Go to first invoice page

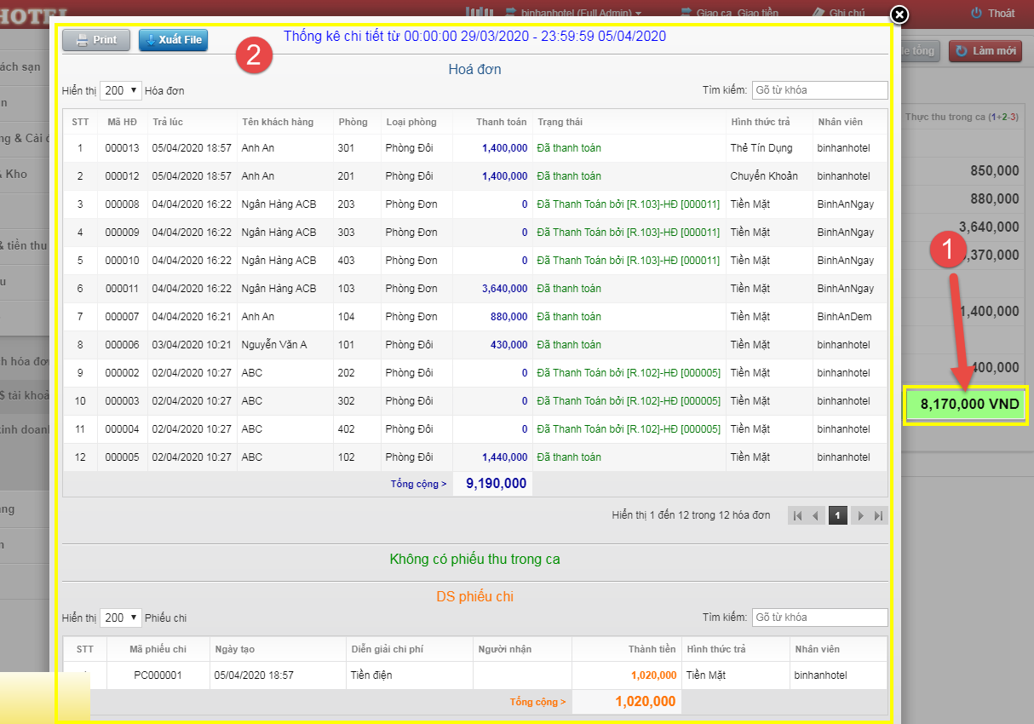coord(797,515)
